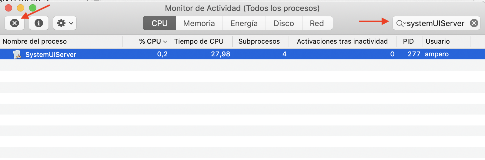Click the quit process stop icon
This screenshot has width=485, height=160.
[x=15, y=23]
